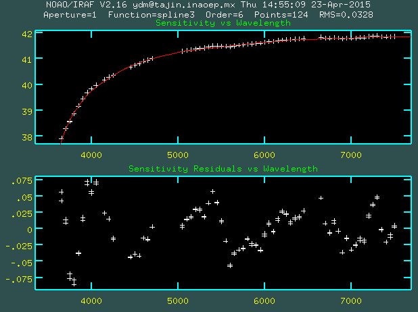Click the '.025' y-axis label in residuals plot

click(22, 213)
